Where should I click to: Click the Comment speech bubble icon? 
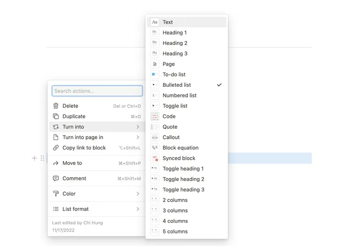(x=56, y=178)
